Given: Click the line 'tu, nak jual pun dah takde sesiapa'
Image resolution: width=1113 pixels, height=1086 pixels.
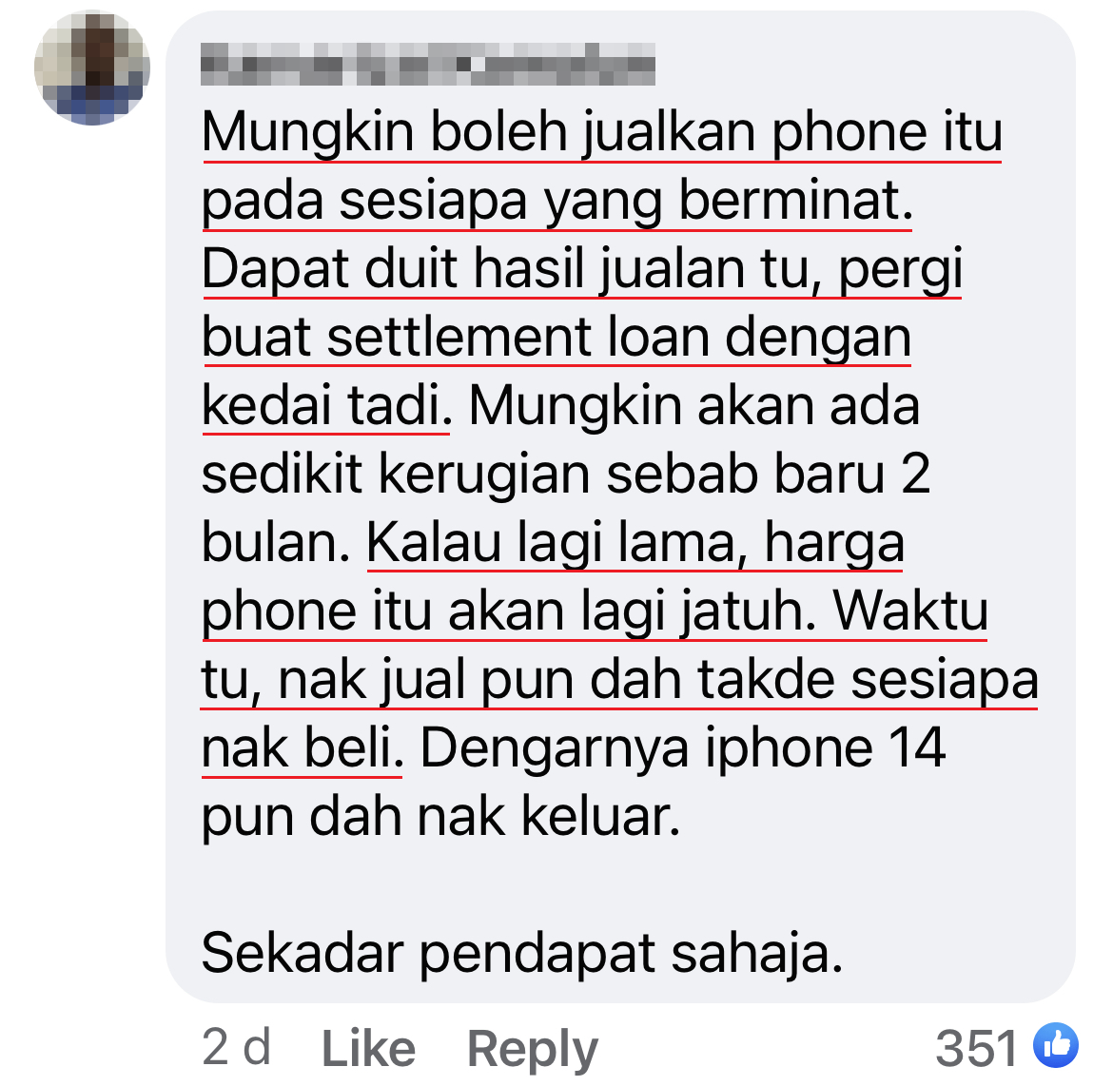Looking at the screenshot, I should pos(619,680).
